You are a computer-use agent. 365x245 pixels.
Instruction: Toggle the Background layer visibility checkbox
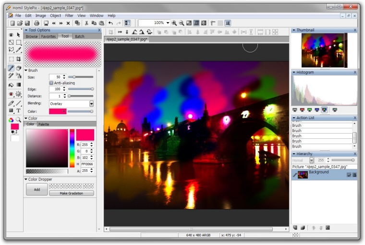(x=349, y=175)
